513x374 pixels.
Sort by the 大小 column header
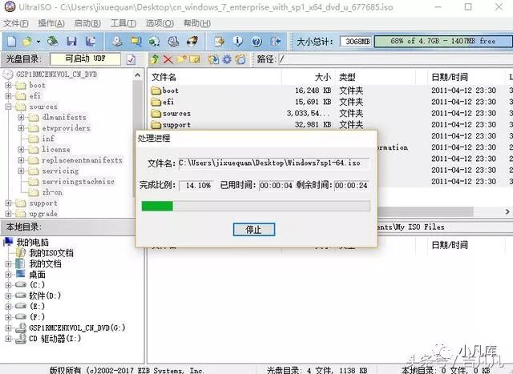pos(308,78)
